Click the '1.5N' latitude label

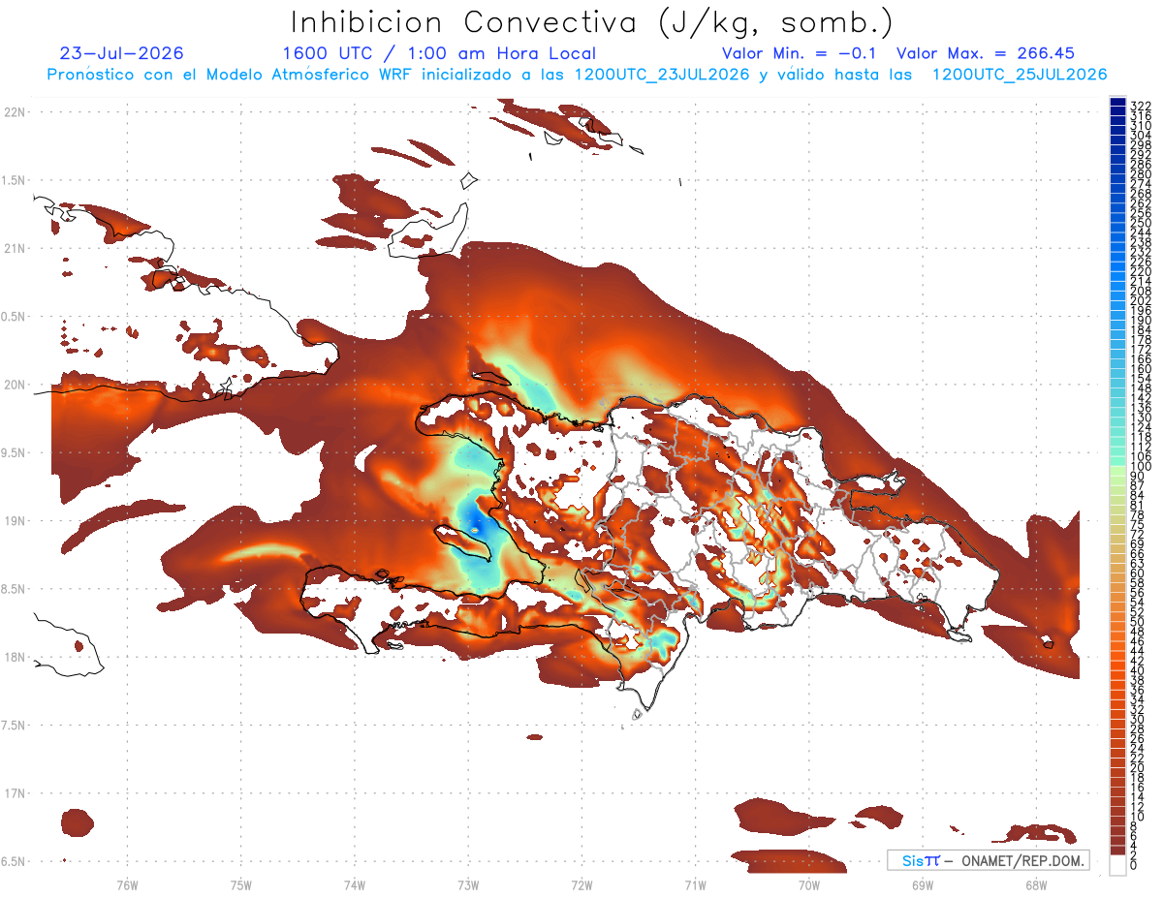point(15,180)
